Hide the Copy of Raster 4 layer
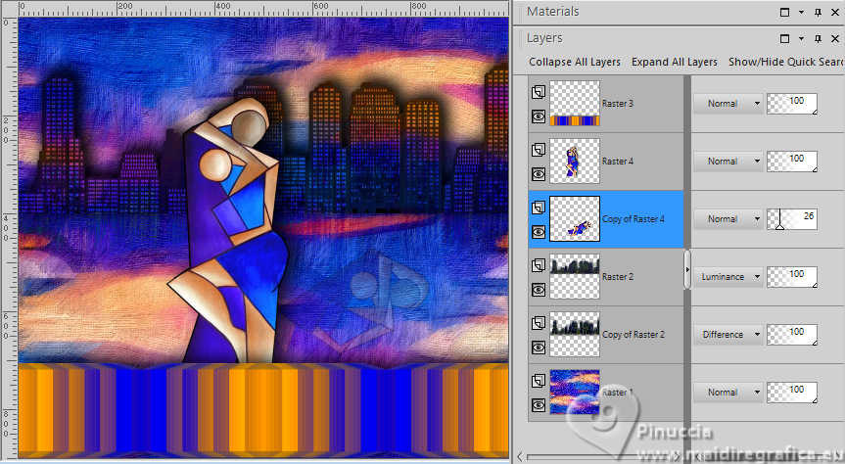This screenshot has height=464, width=845. tap(538, 232)
